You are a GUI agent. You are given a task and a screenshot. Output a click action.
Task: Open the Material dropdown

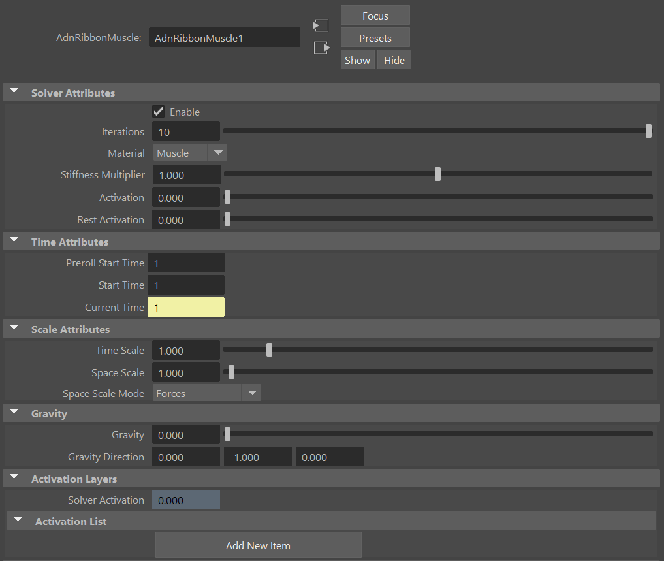(x=217, y=152)
